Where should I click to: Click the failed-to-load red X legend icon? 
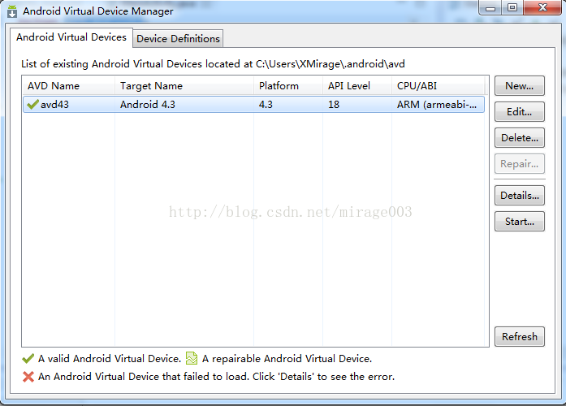(x=28, y=377)
